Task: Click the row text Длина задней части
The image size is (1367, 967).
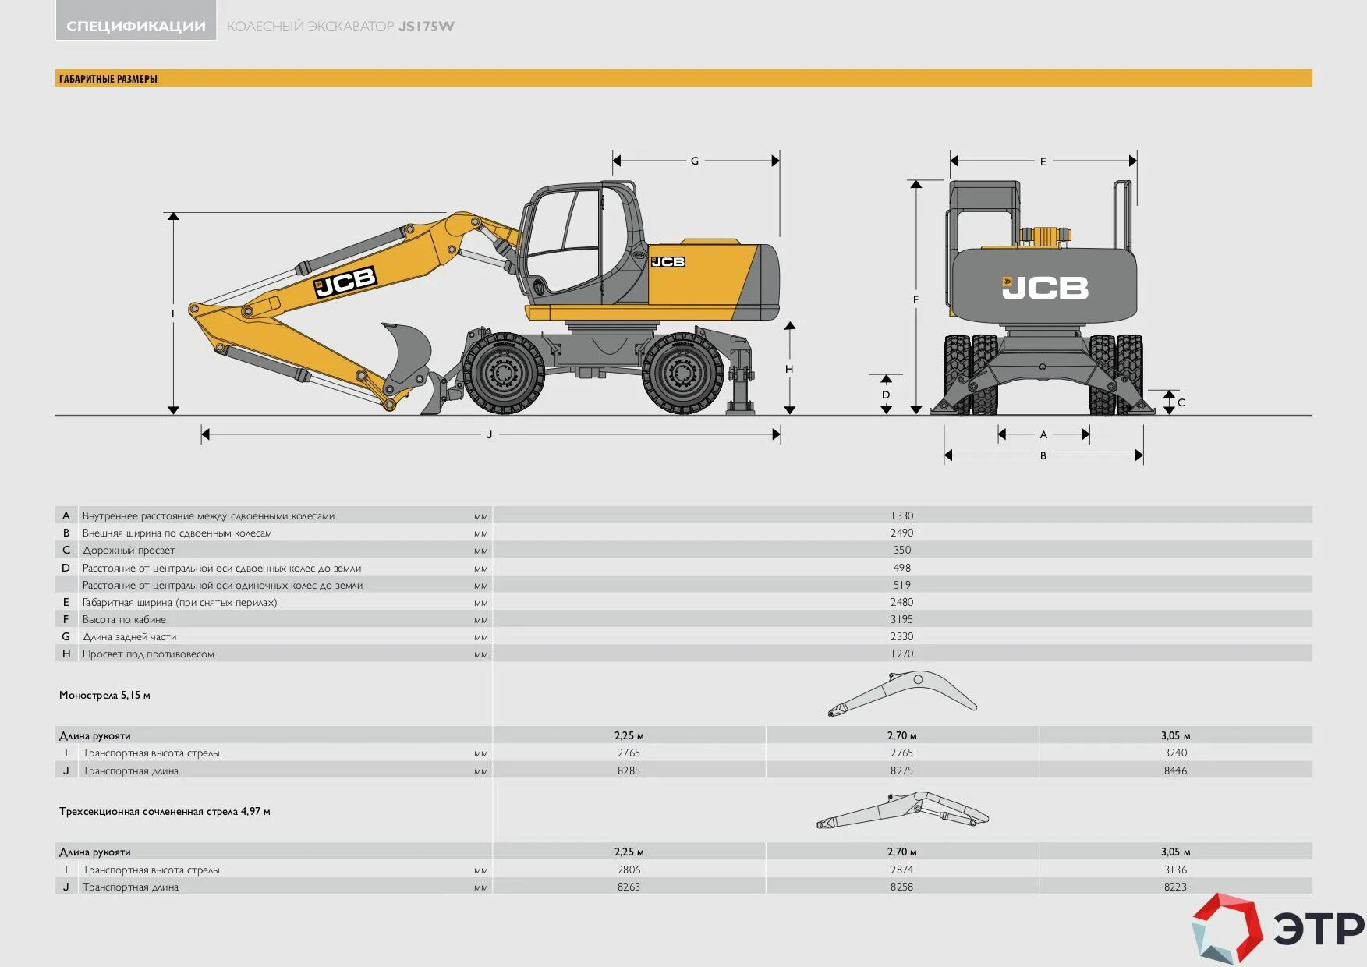Action: [129, 636]
